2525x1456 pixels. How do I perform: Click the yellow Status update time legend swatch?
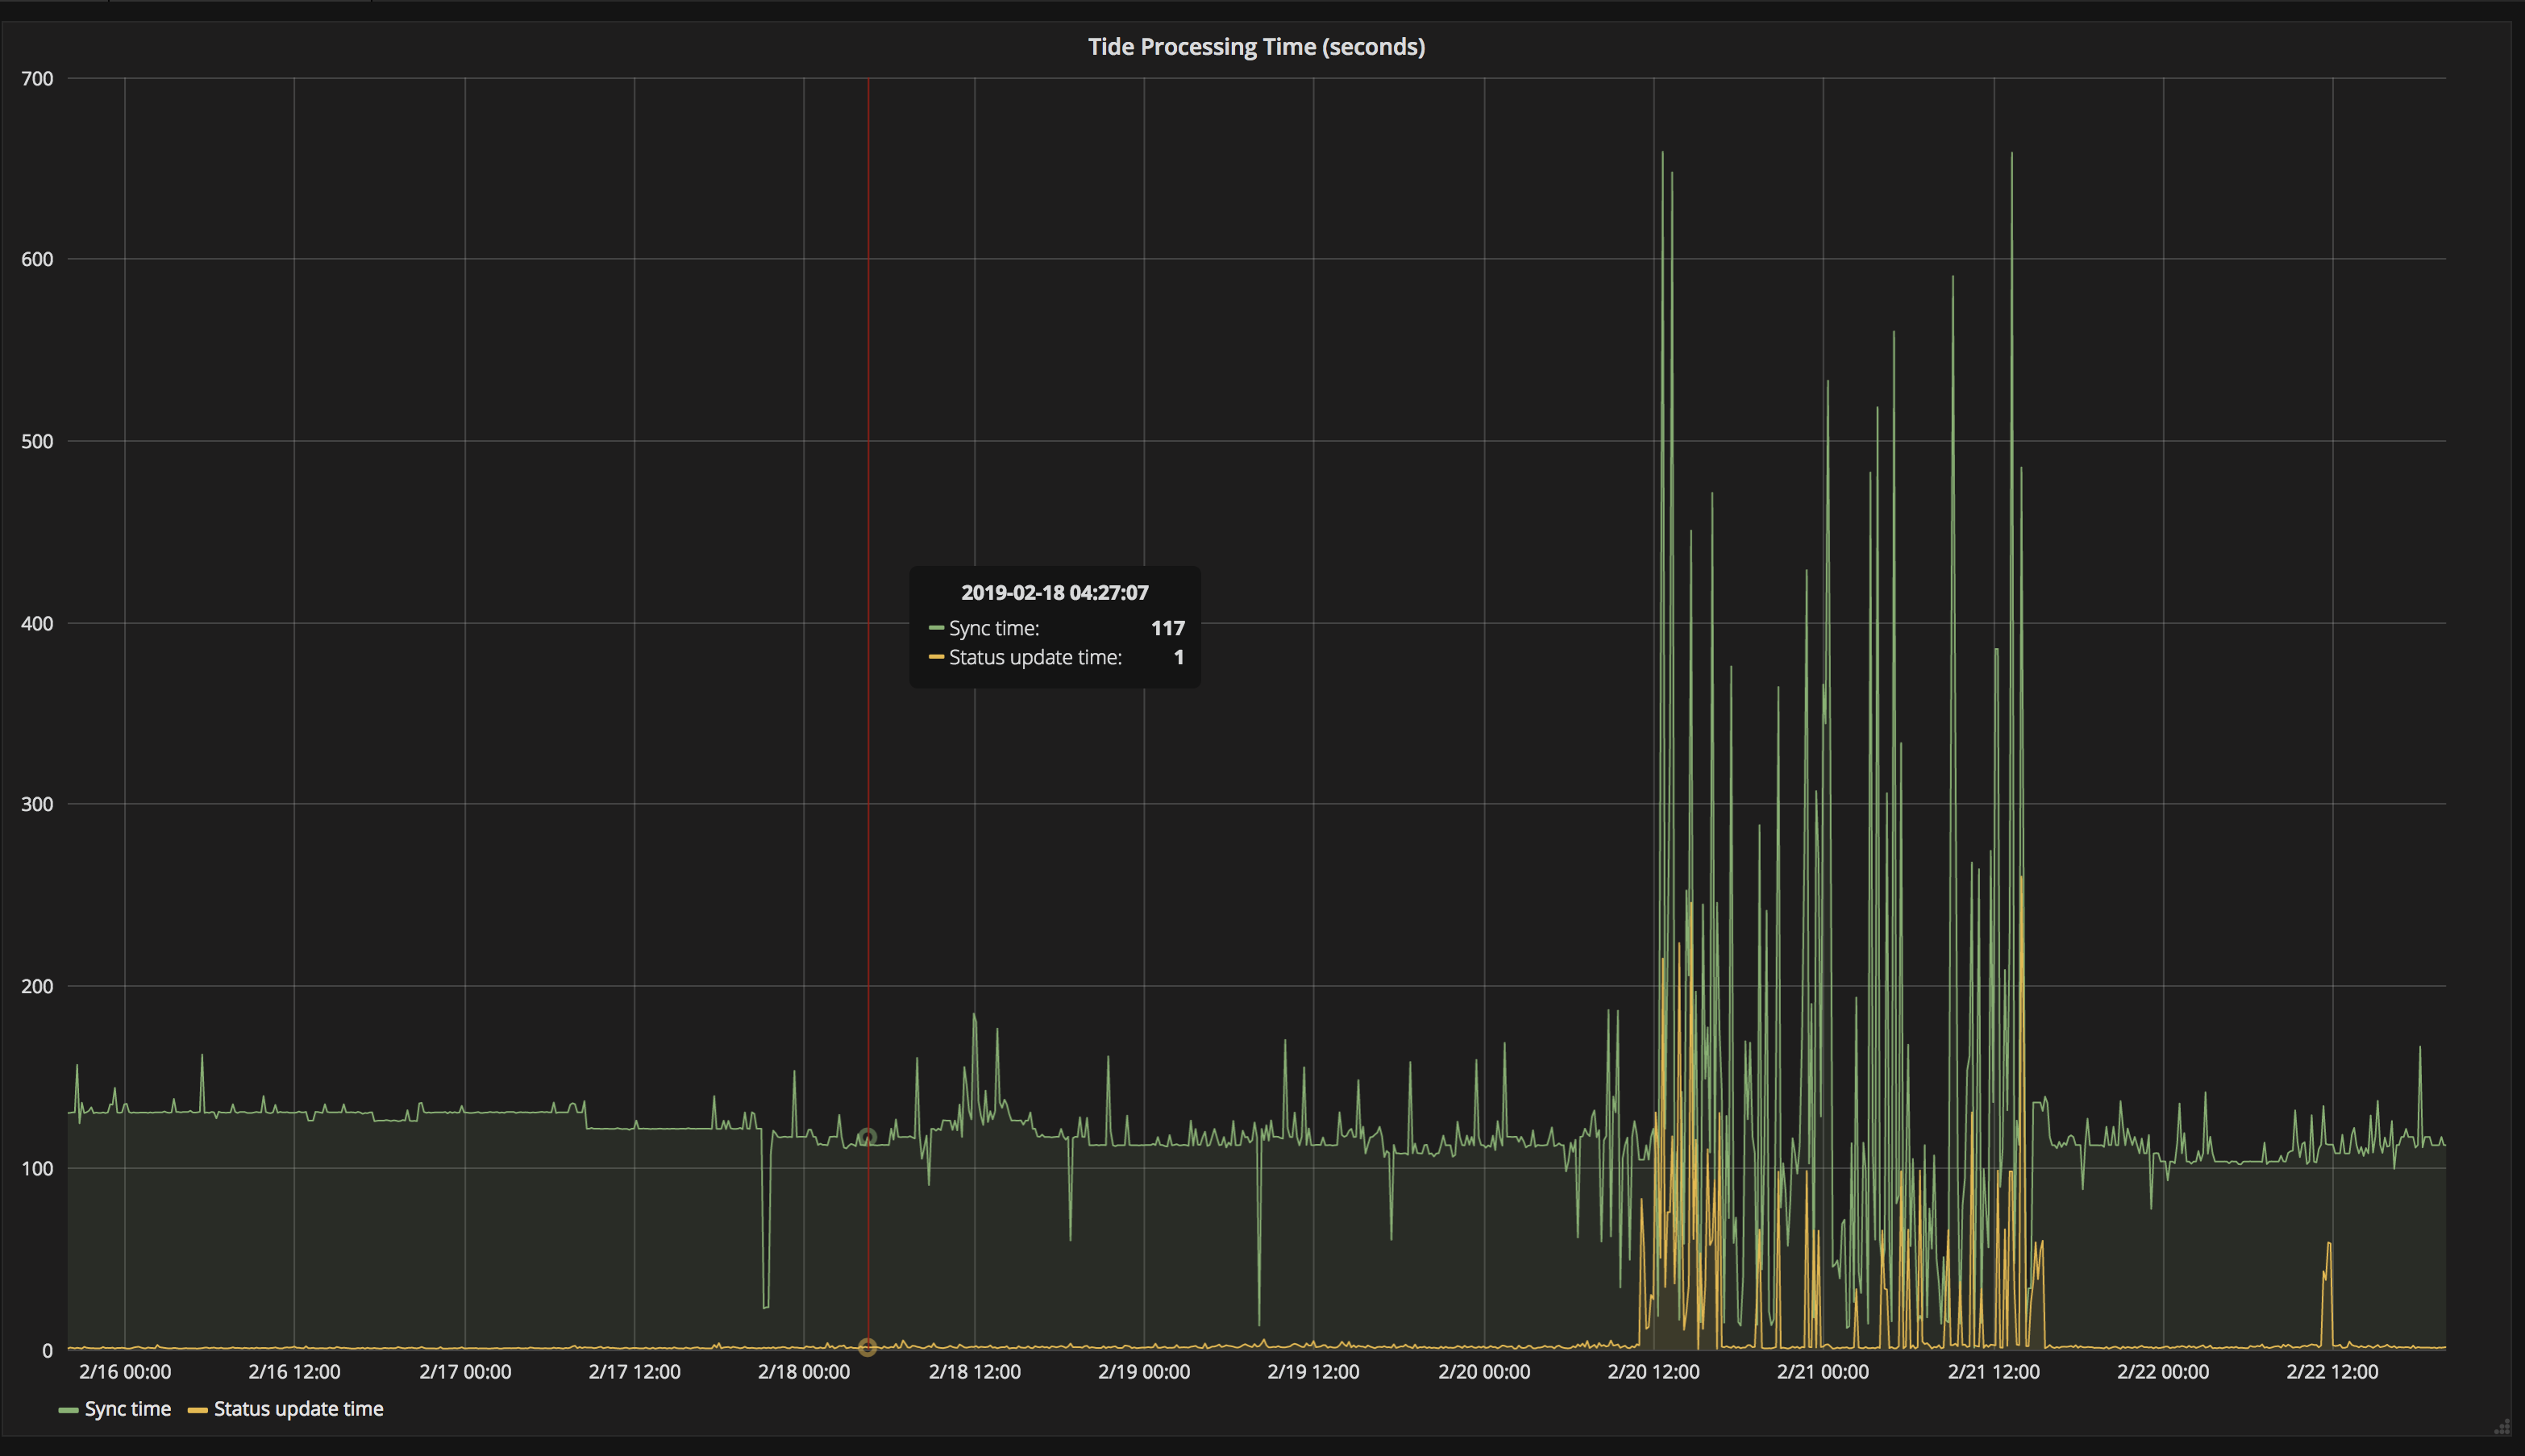[x=197, y=1410]
